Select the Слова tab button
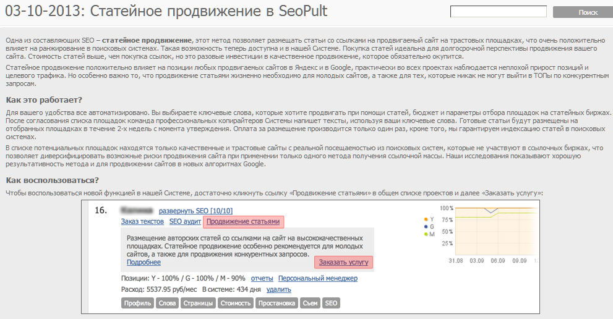The height and width of the screenshot is (319, 613). 167,303
